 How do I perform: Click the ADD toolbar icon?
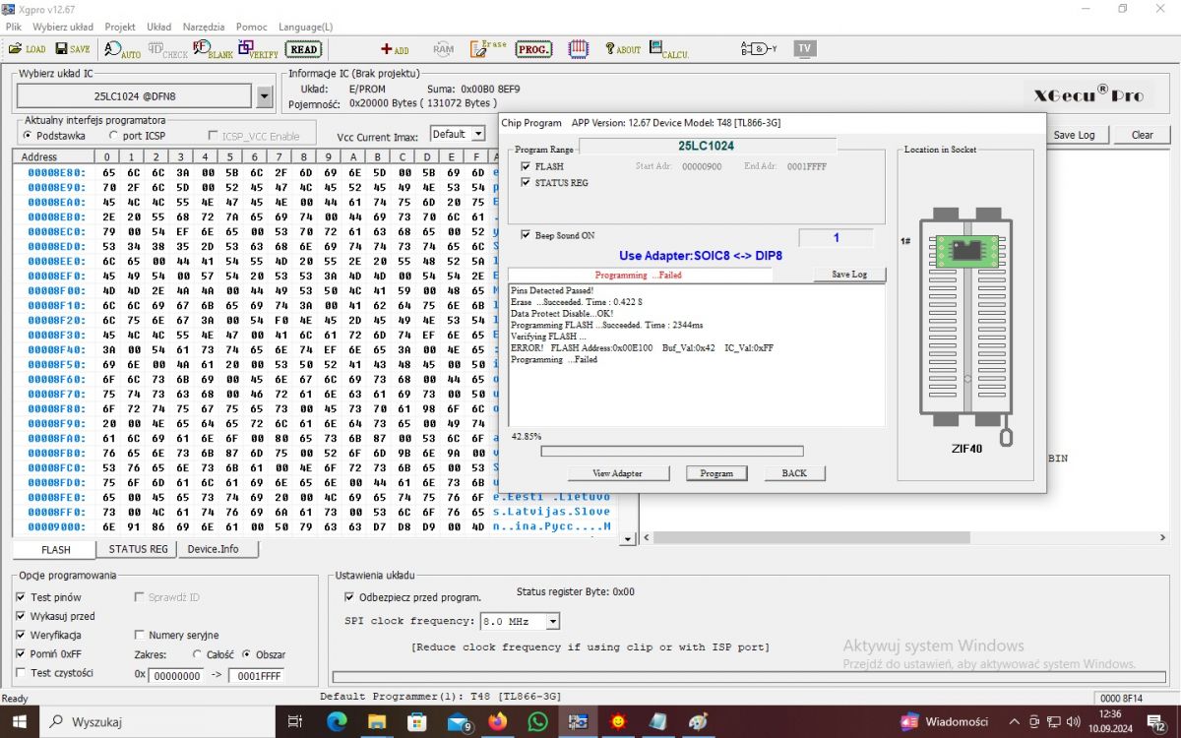(x=395, y=48)
